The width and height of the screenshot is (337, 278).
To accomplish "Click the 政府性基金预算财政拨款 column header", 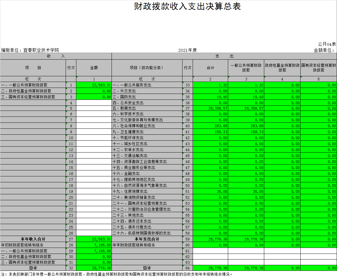I will [282, 68].
